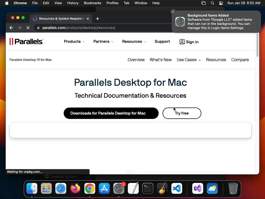Open Visual Studio from the Dock
This screenshot has height=199, width=265.
pyautogui.click(x=198, y=188)
